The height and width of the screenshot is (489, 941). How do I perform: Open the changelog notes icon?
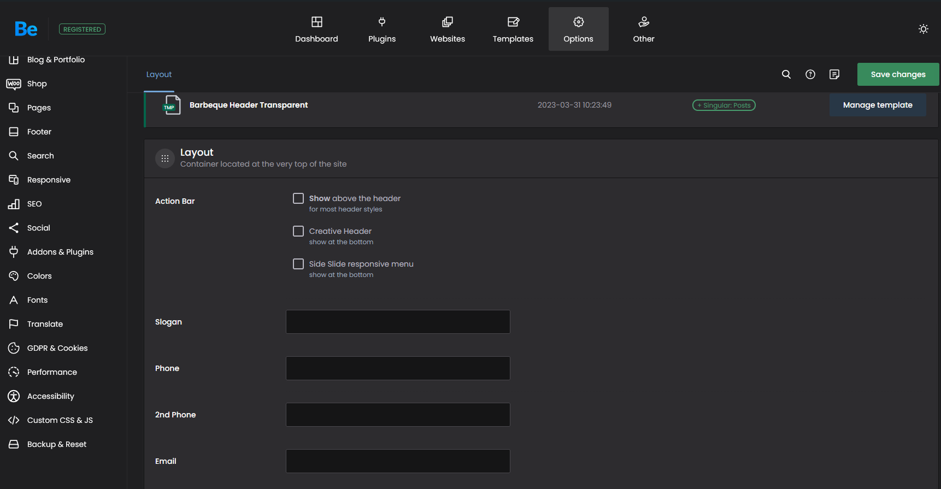pos(834,74)
